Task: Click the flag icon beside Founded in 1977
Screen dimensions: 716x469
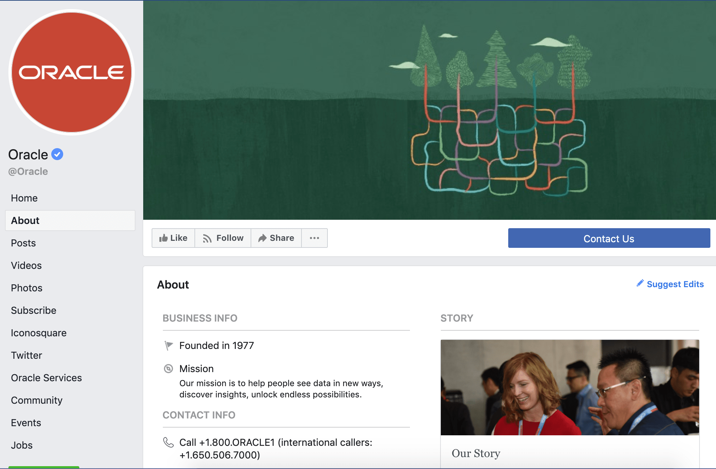Action: [168, 345]
